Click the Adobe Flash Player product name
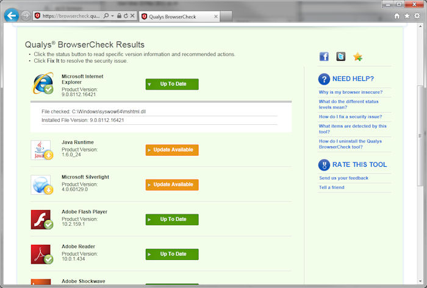427x288 pixels. coord(84,212)
